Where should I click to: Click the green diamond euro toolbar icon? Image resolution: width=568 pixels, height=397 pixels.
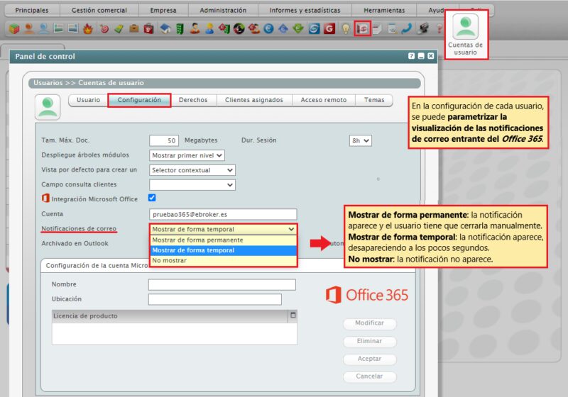tap(298, 28)
